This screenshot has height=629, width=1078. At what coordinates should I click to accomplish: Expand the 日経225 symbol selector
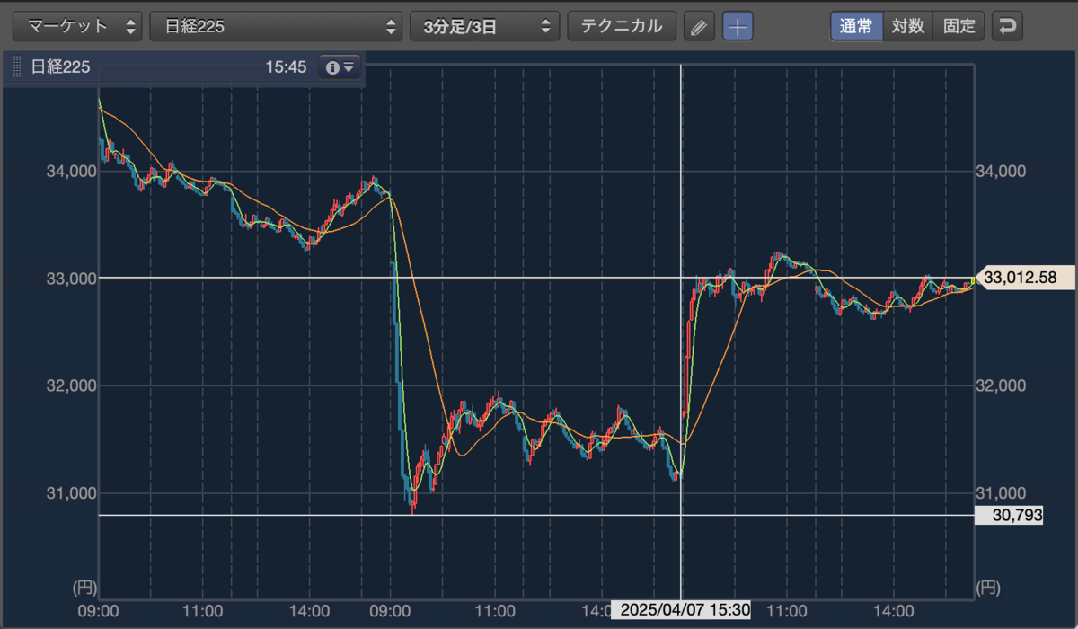pyautogui.click(x=276, y=26)
